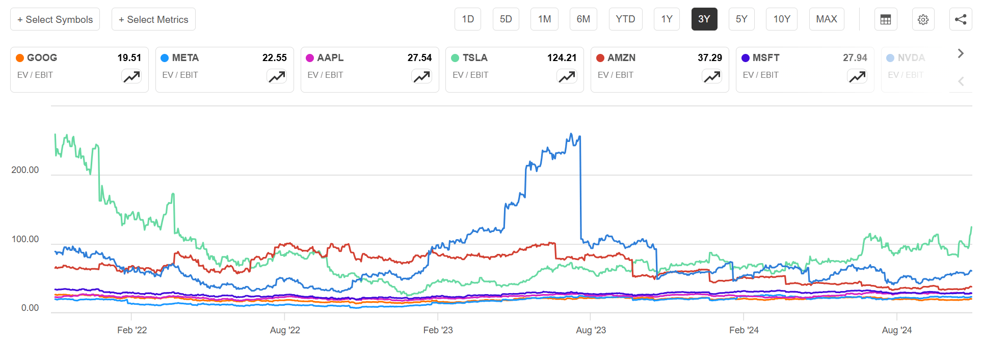Image resolution: width=982 pixels, height=346 pixels.
Task: Click MSFT trend chart icon
Action: coord(857,77)
